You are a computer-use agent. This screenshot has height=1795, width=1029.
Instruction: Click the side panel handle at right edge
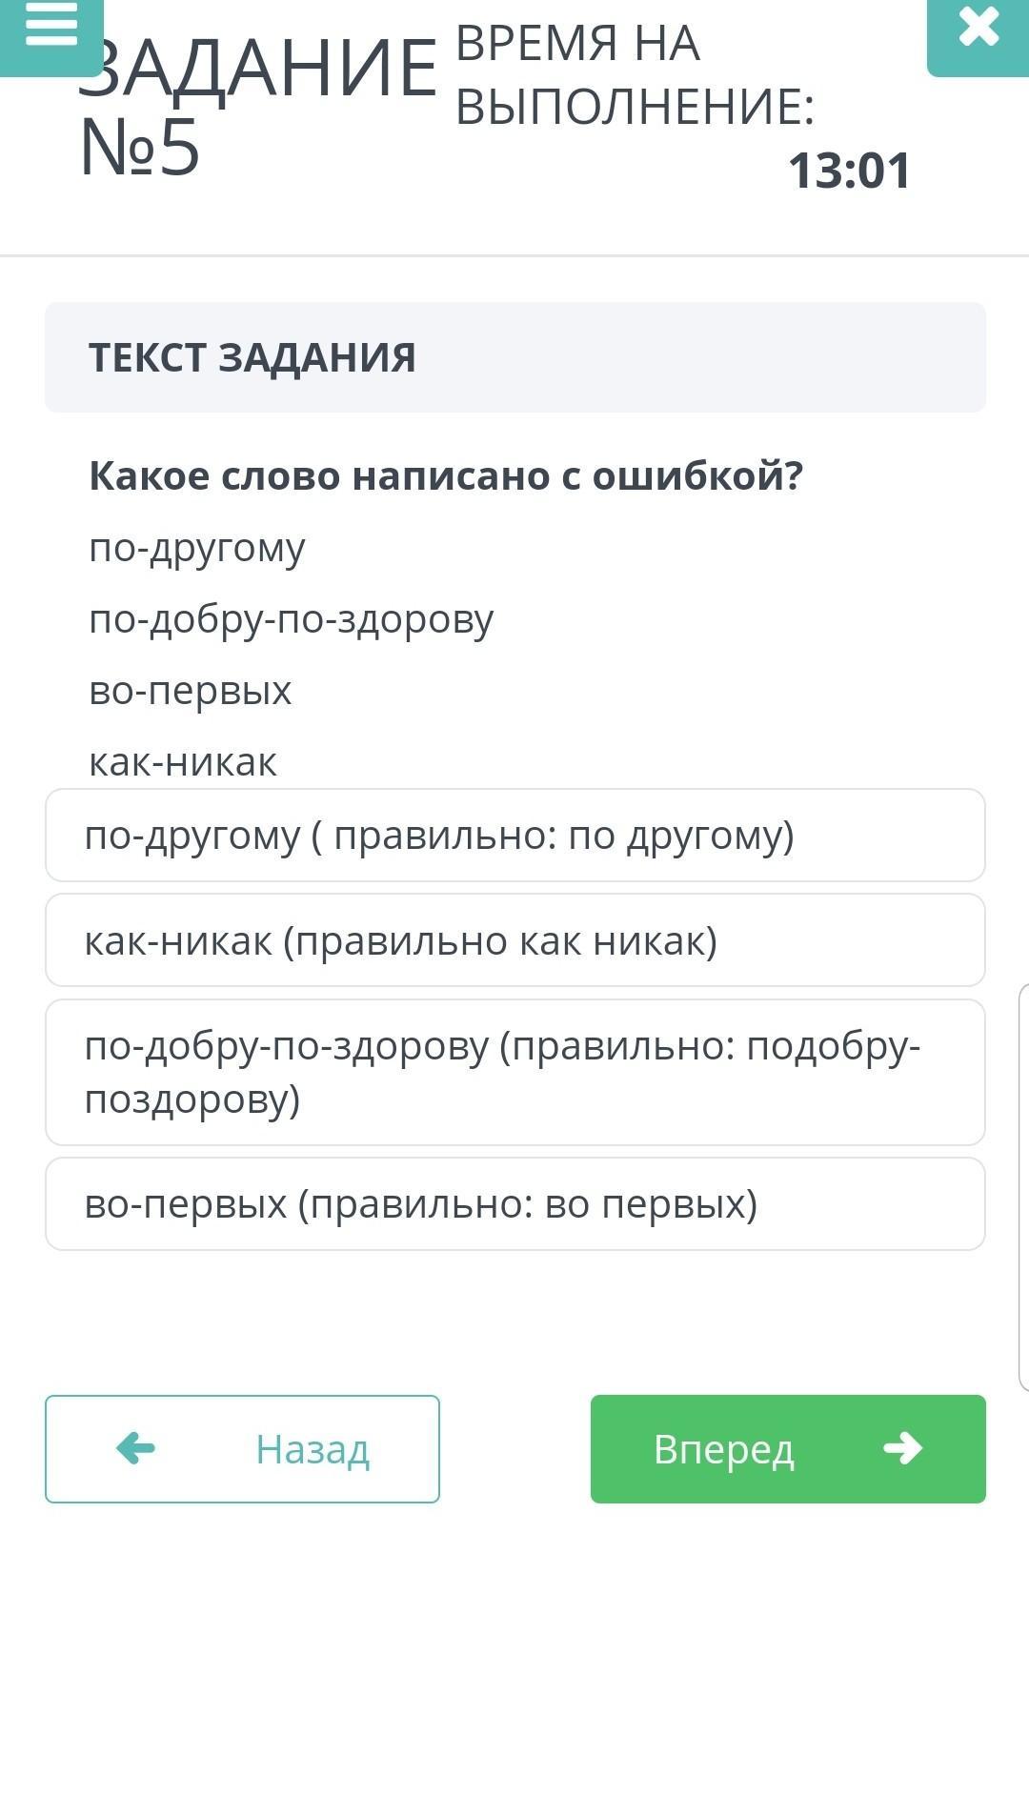(x=1023, y=1187)
